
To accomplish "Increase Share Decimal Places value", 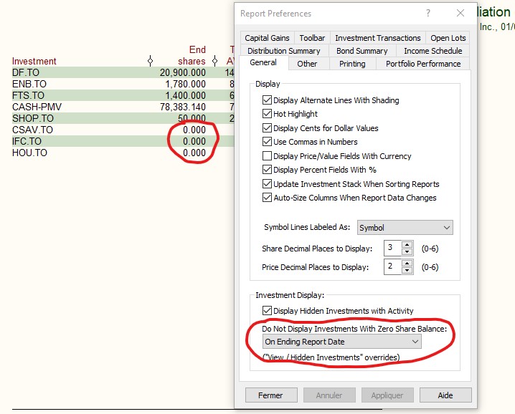I will pyautogui.click(x=407, y=245).
